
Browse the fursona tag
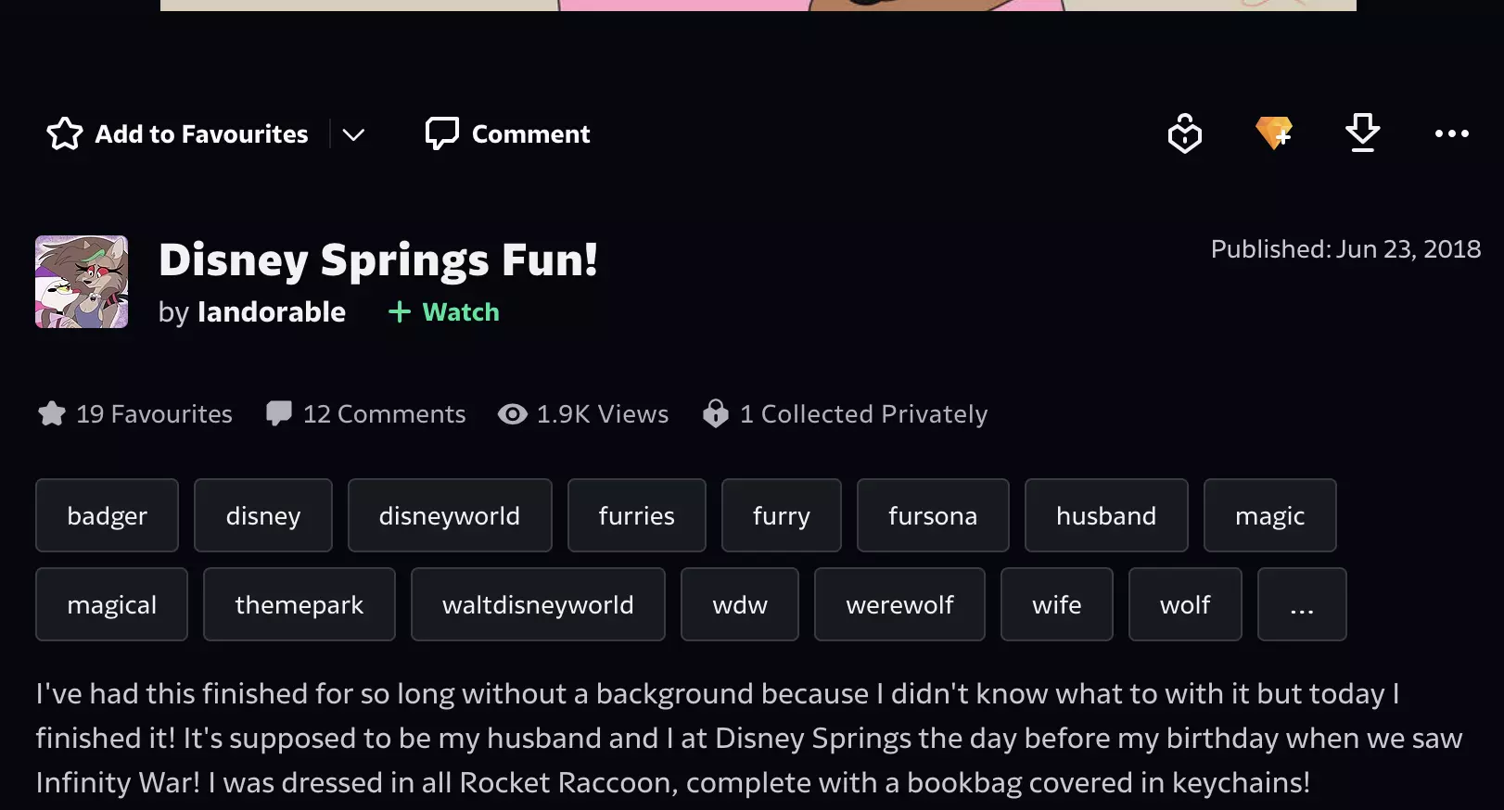coord(933,515)
